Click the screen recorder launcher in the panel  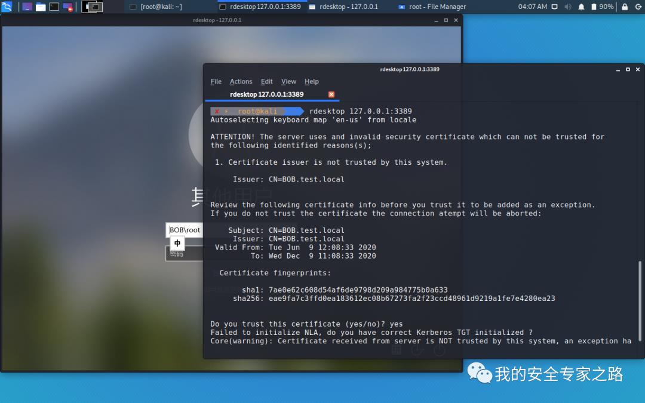[x=67, y=7]
